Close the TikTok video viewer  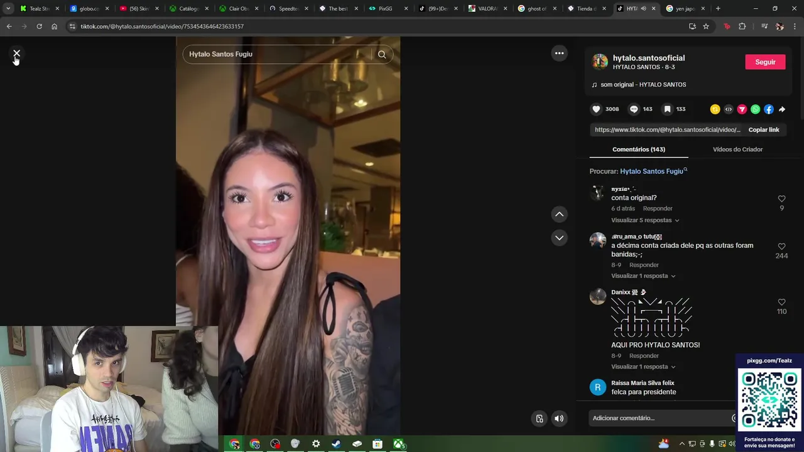tap(16, 54)
